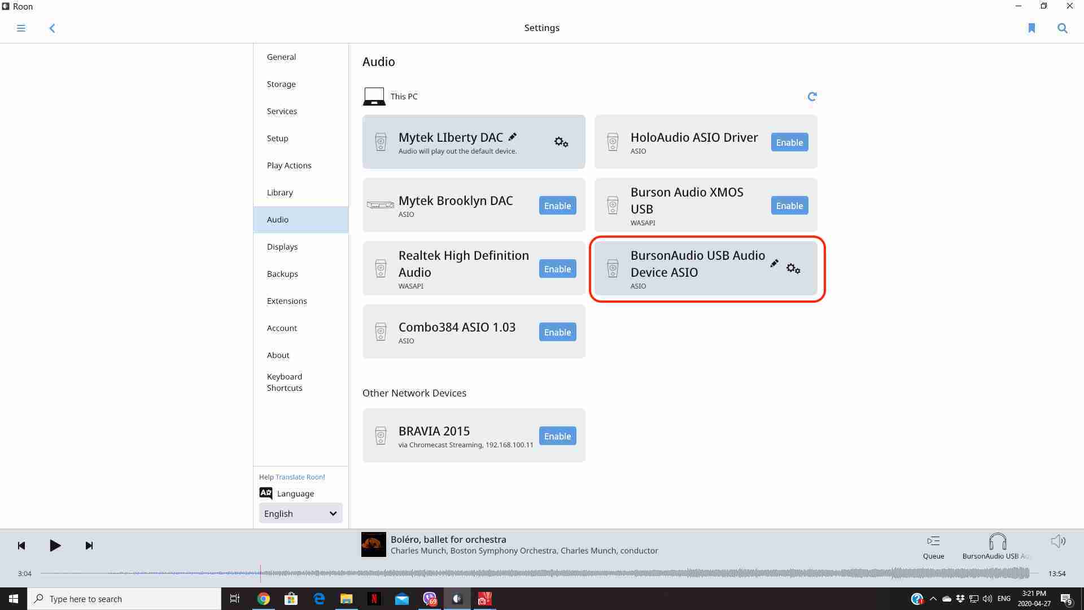Open the About settings tab

coord(301,355)
